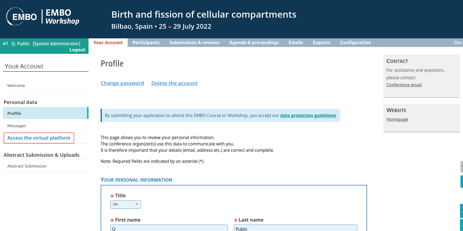This screenshot has height=231, width=463.
Task: Select the Your Account tab
Action: (x=108, y=43)
